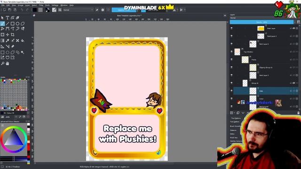Select the Rectangle shape tool

coord(13,24)
